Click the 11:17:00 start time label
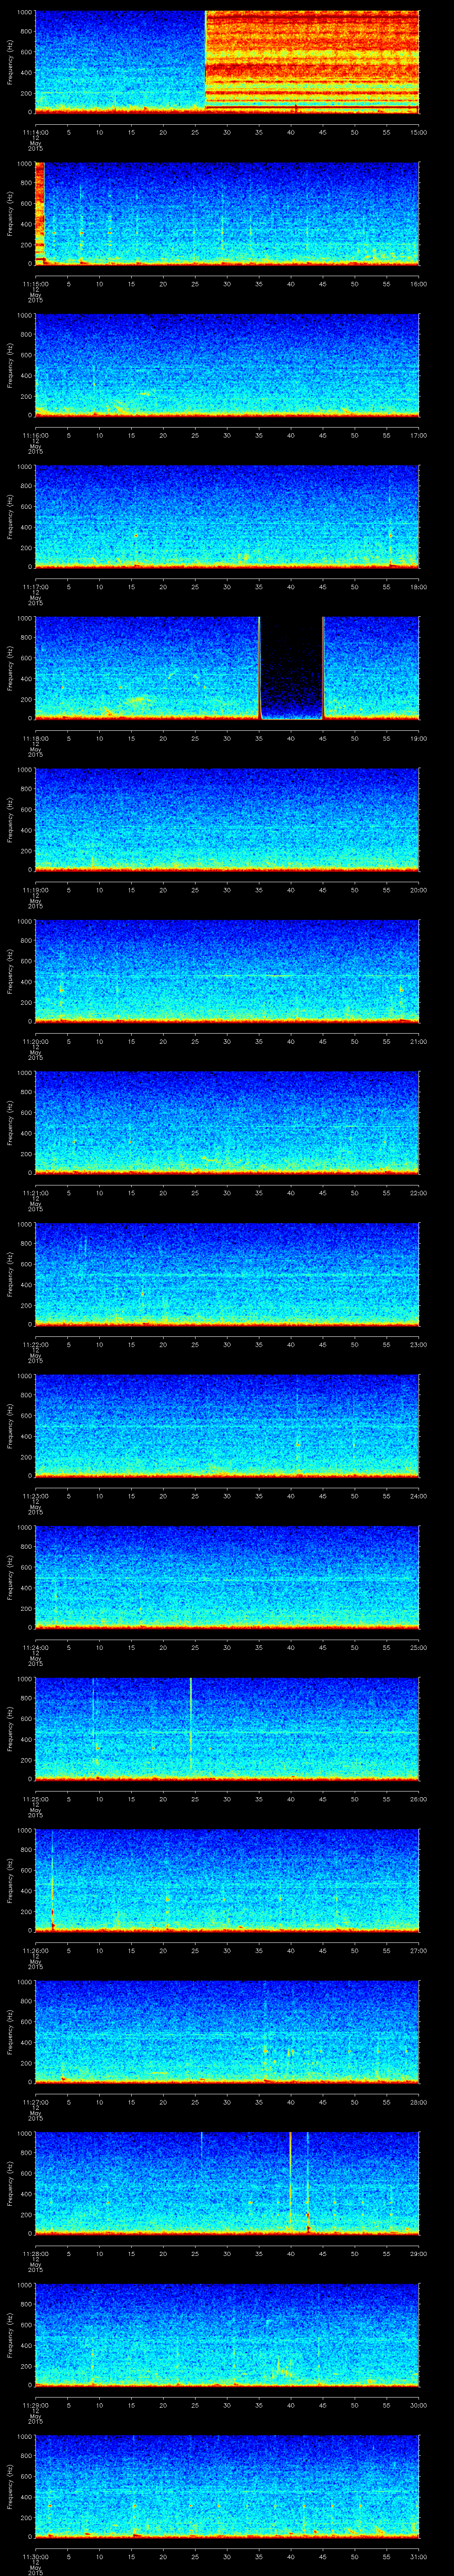The image size is (454, 2576). 35,587
